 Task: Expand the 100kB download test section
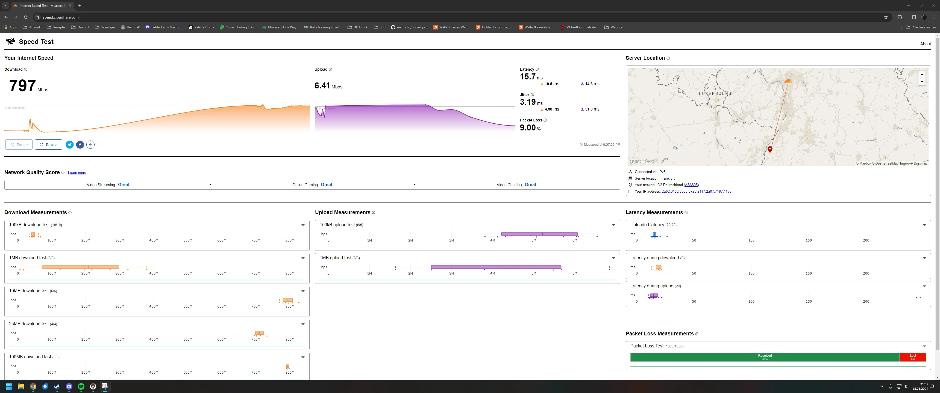303,225
